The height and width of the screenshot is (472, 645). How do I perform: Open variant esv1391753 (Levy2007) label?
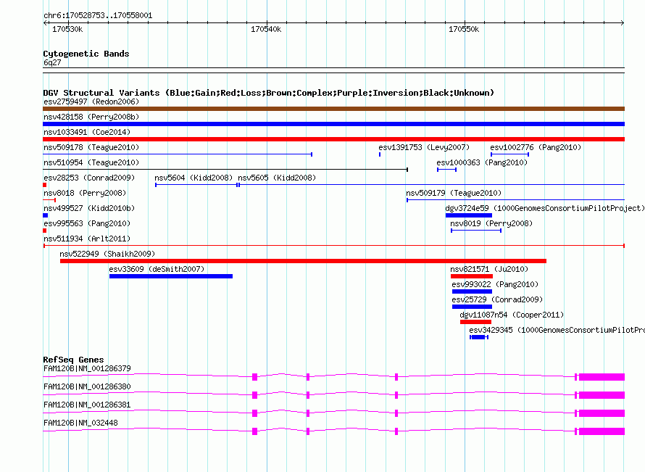click(424, 147)
